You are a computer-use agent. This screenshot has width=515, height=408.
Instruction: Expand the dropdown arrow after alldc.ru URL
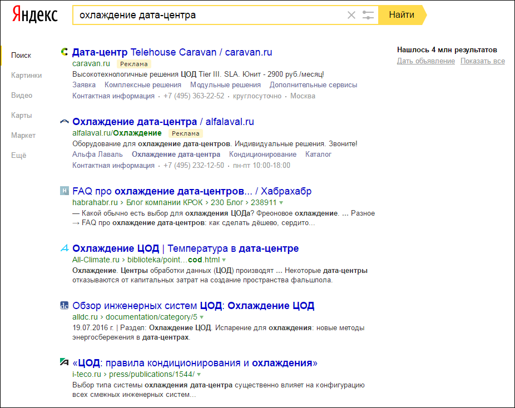(202, 316)
